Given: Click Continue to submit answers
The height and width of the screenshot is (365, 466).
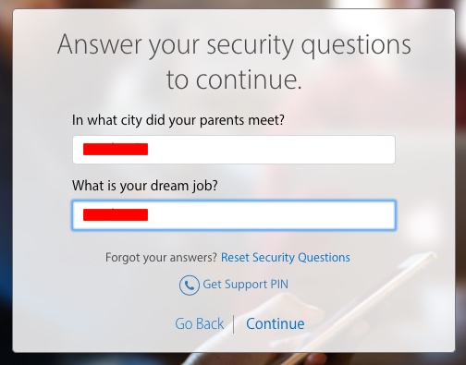Looking at the screenshot, I should 276,323.
